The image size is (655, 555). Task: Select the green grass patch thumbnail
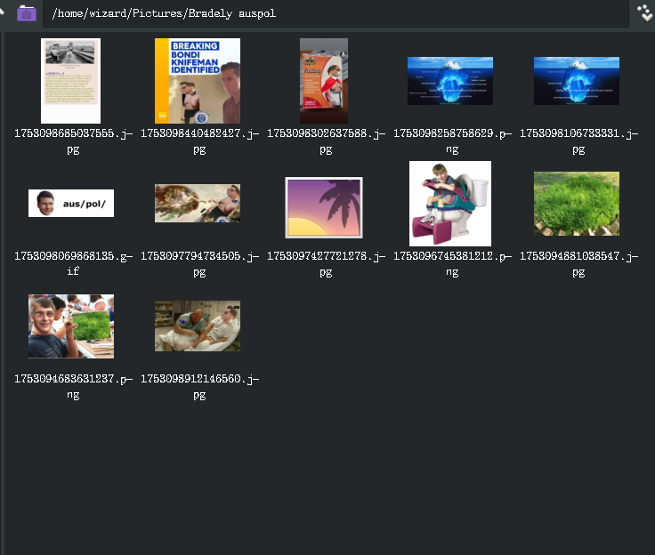pyautogui.click(x=577, y=204)
